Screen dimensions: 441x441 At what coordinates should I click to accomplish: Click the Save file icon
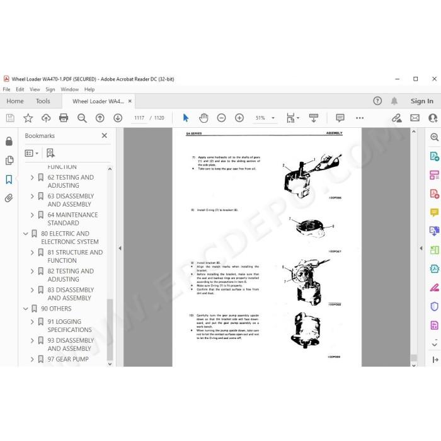(10, 118)
